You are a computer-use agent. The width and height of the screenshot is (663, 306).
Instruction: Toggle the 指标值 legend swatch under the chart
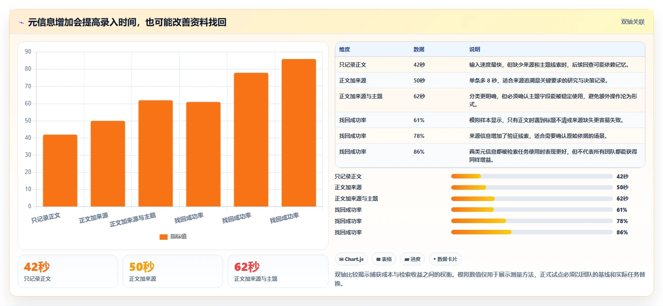[x=164, y=237]
